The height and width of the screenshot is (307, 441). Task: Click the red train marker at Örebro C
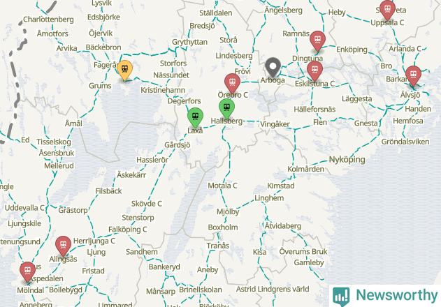click(x=232, y=84)
